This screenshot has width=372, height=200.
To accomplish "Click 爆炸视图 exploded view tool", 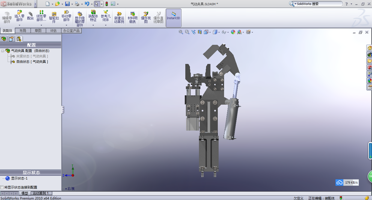I will (x=146, y=18).
